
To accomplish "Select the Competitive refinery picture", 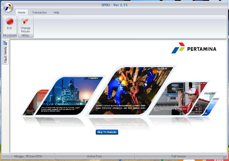I will (69, 96).
